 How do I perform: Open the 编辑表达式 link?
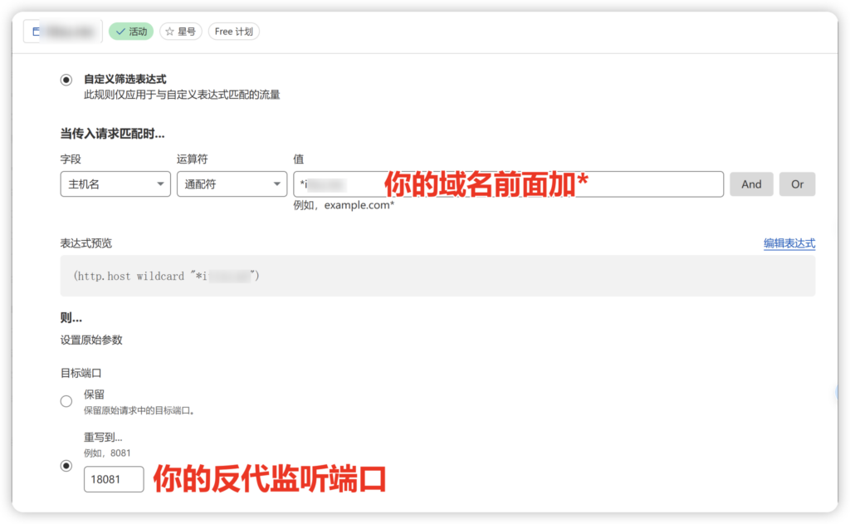point(789,243)
